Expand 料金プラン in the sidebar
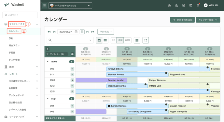 click(x=37, y=45)
